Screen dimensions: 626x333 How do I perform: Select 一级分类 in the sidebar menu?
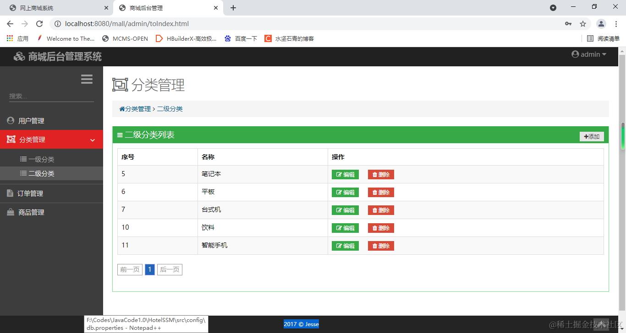[x=38, y=159]
